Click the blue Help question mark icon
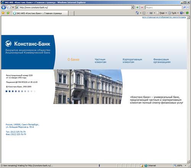 [181, 13]
